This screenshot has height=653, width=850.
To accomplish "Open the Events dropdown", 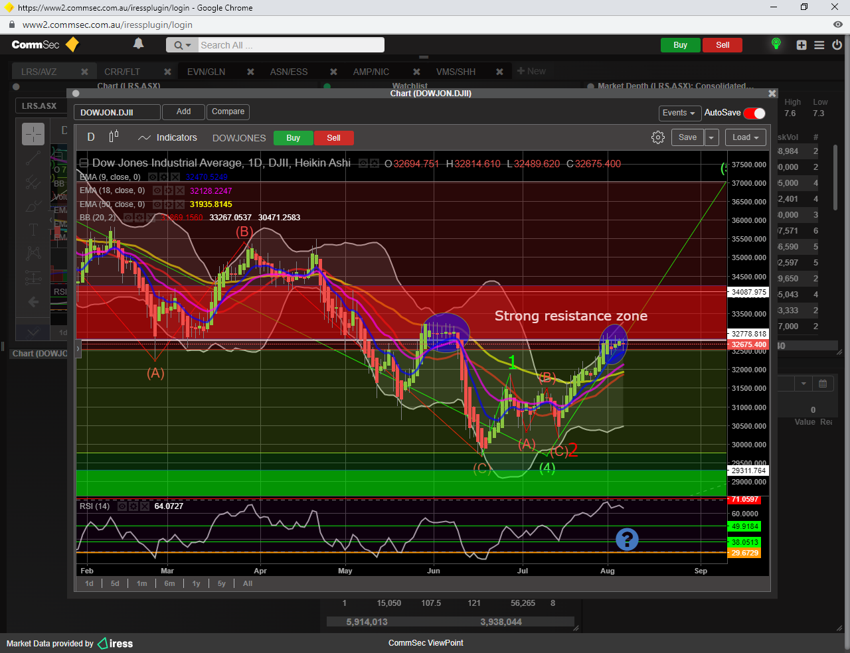I will [x=679, y=113].
